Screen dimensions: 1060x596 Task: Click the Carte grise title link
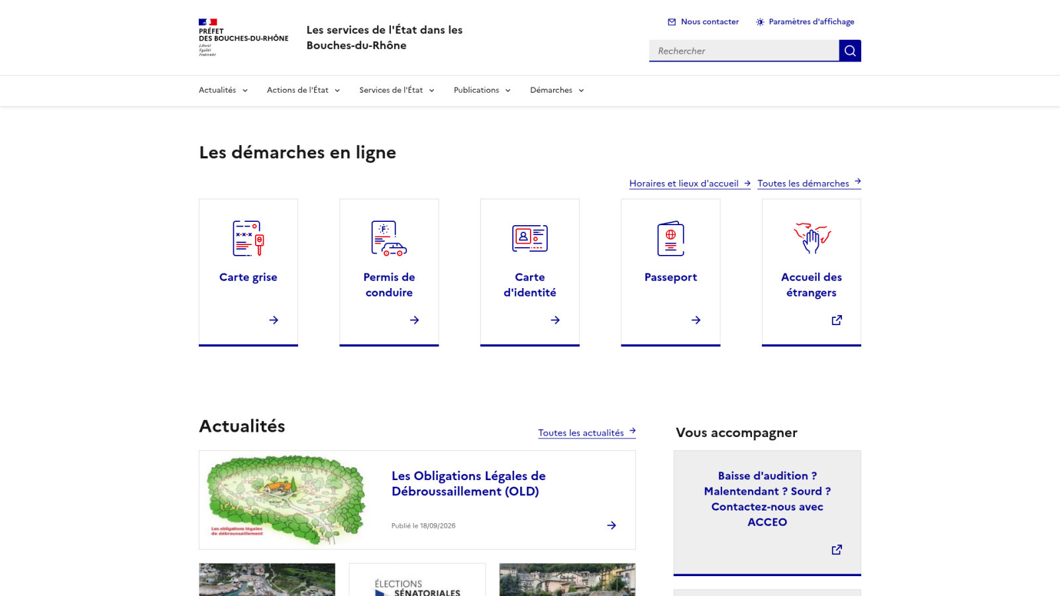(248, 277)
